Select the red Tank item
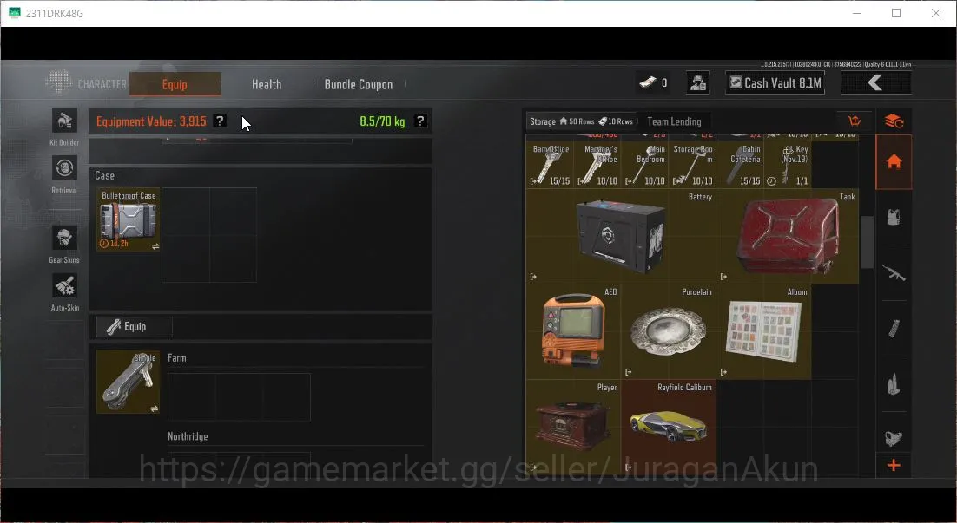 click(788, 237)
